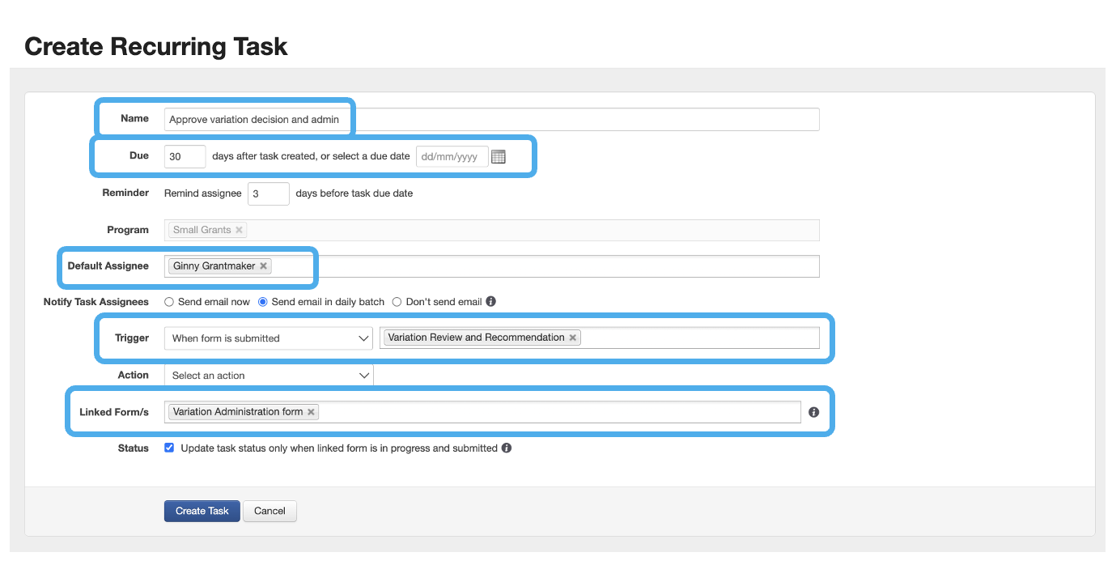Select Send email in daily batch option
Viewport: 1112px width, 565px height.
point(263,302)
